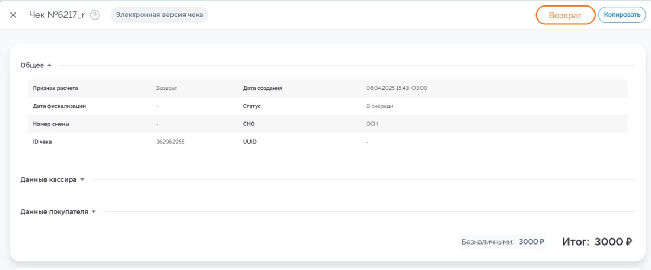
Task: Select the ID чека value 362962955
Action: click(x=170, y=142)
